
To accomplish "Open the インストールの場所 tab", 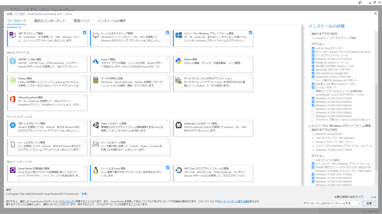I will (112, 21).
